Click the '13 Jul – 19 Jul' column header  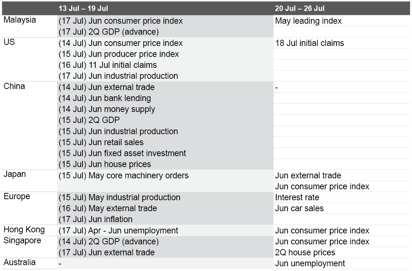pyautogui.click(x=83, y=8)
